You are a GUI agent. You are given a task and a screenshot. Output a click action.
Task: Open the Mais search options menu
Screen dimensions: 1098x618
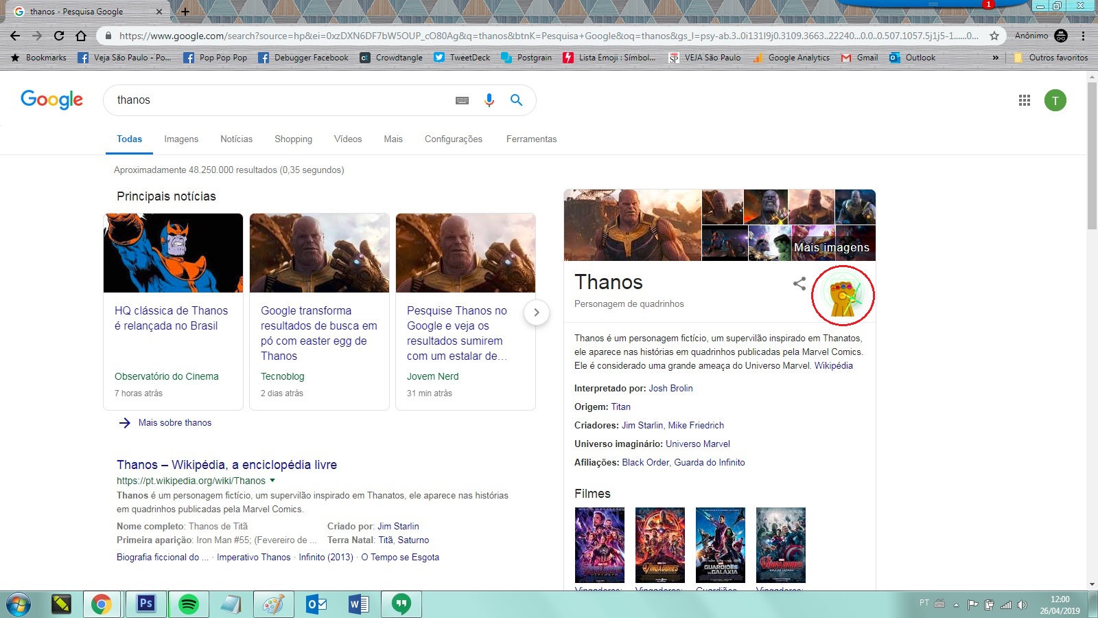(393, 139)
